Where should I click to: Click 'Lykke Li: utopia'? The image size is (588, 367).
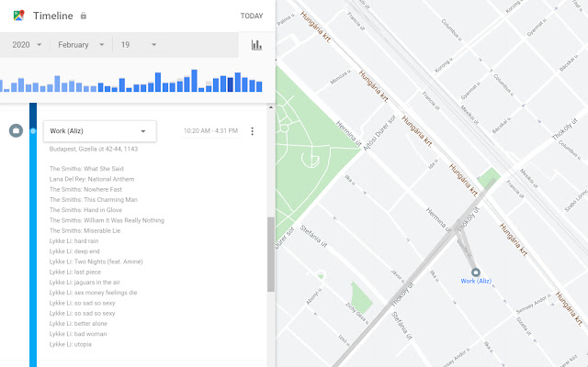(70, 344)
